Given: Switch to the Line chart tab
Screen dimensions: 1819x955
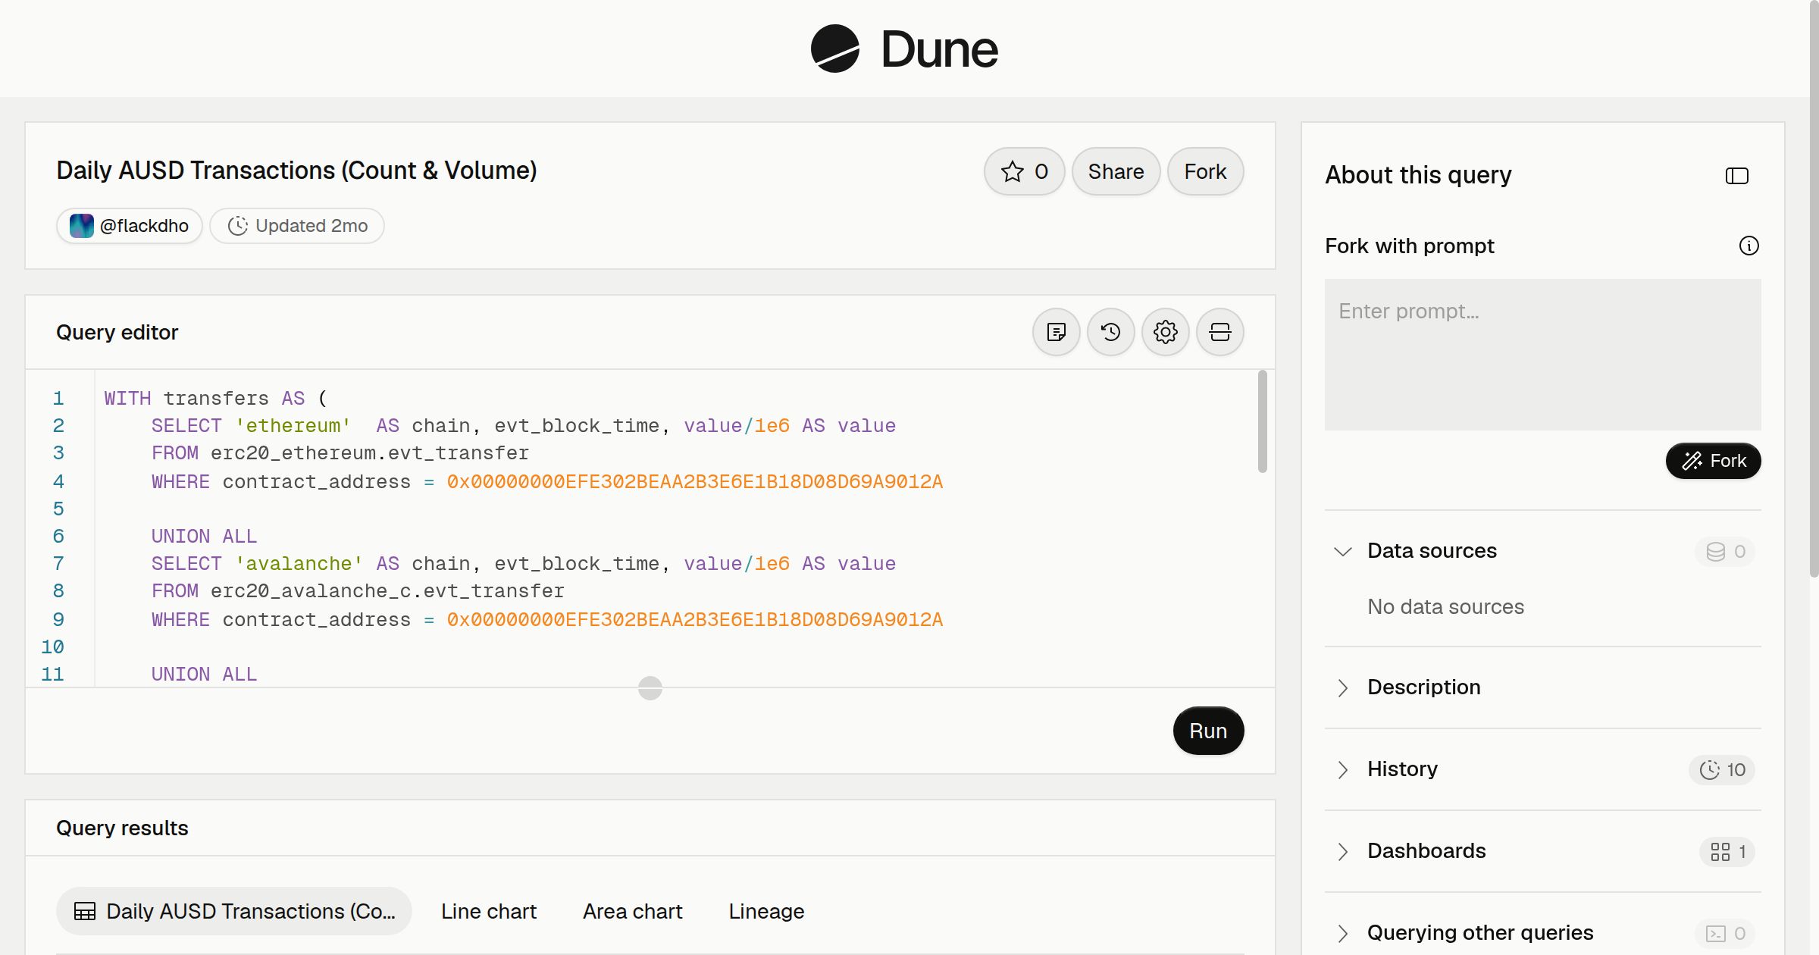Looking at the screenshot, I should [x=489, y=911].
